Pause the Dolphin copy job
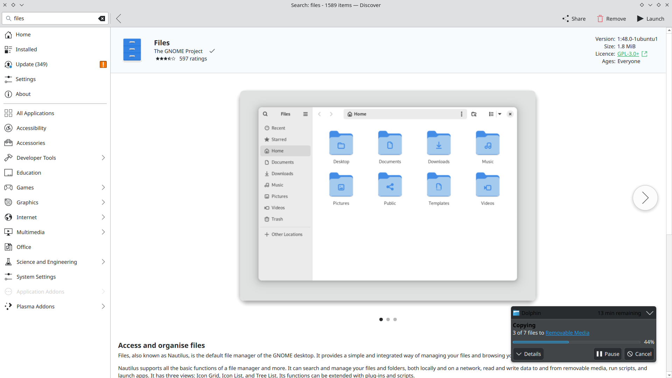Screen dimensions: 672x378 pyautogui.click(x=608, y=354)
